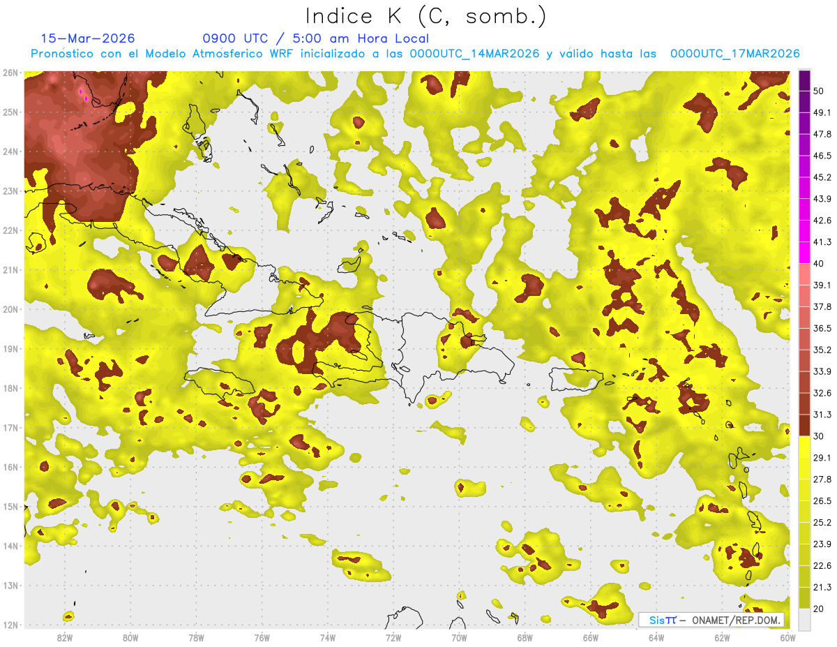Click the longitude label '82W'
Screen dimensions: 837x647
(65, 637)
